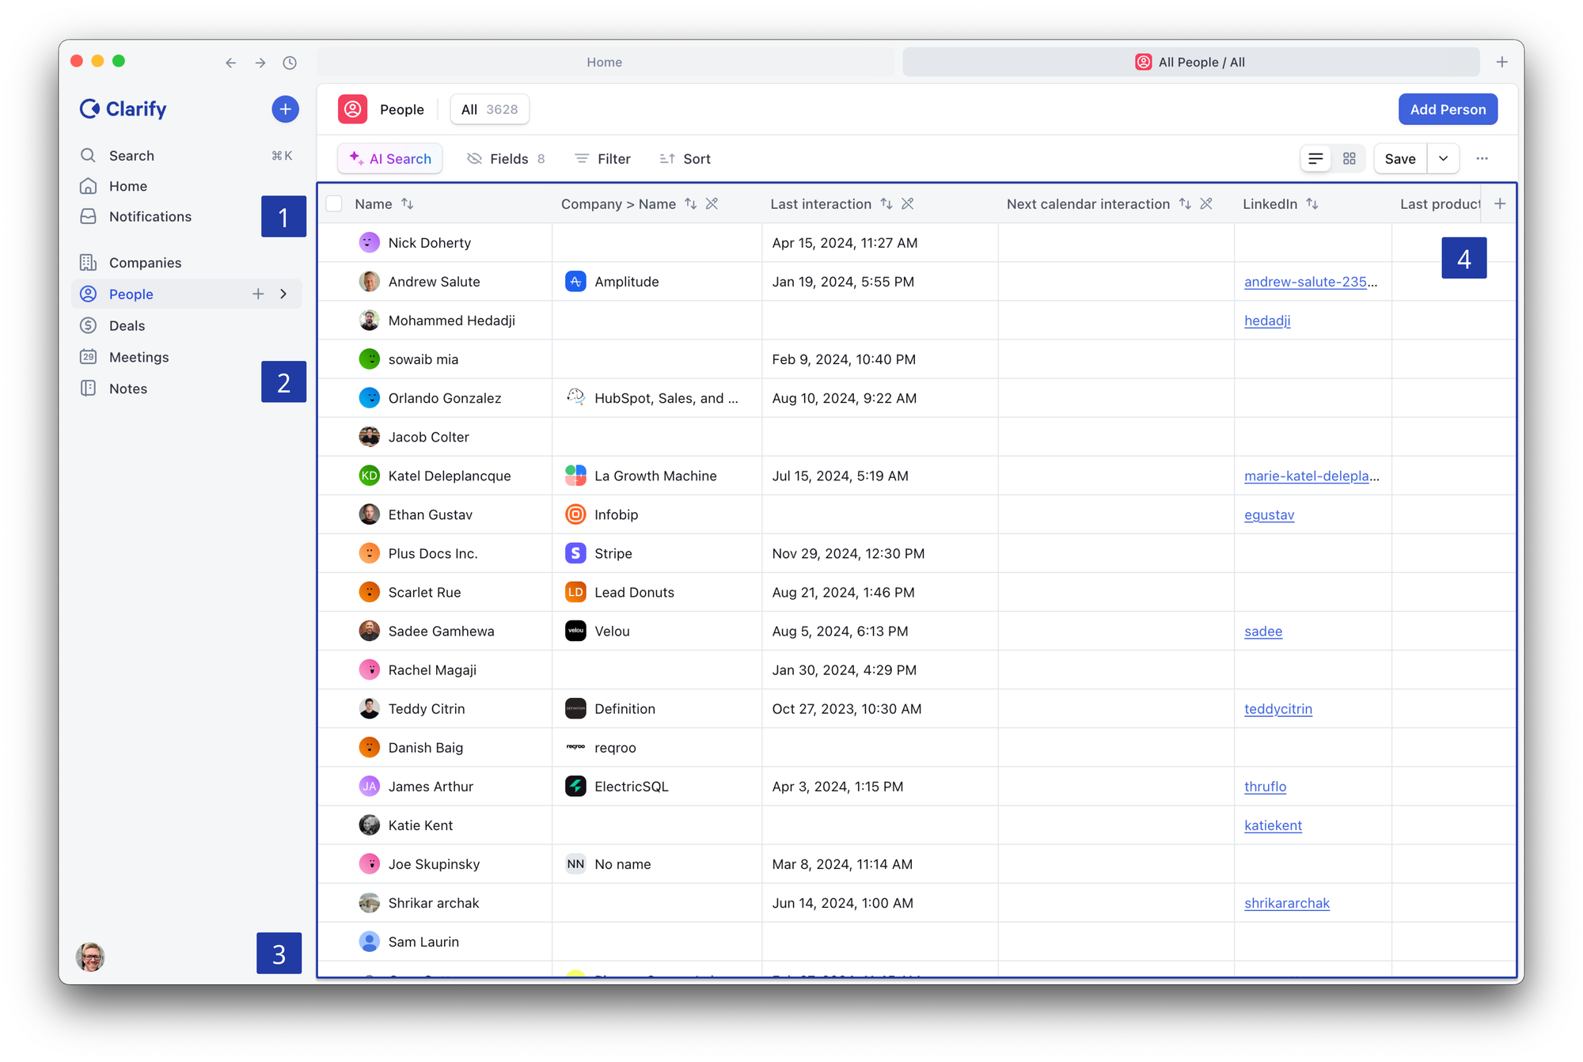Toggle hidden Fields 8 visibility panel
This screenshot has width=1583, height=1062.
pos(506,159)
